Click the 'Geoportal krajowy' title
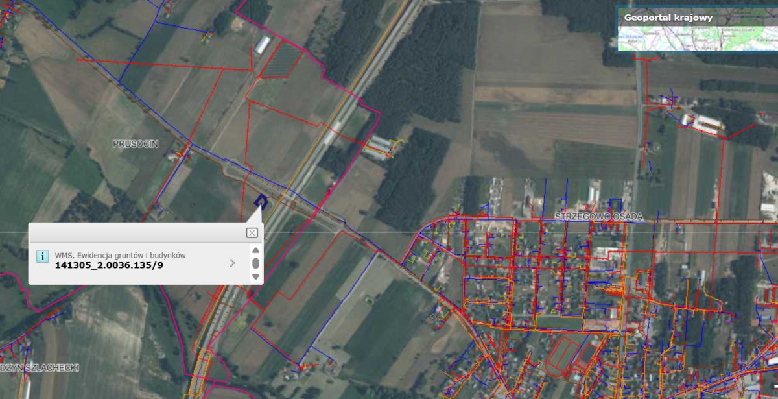Viewport: 778px width, 399px height. [668, 18]
